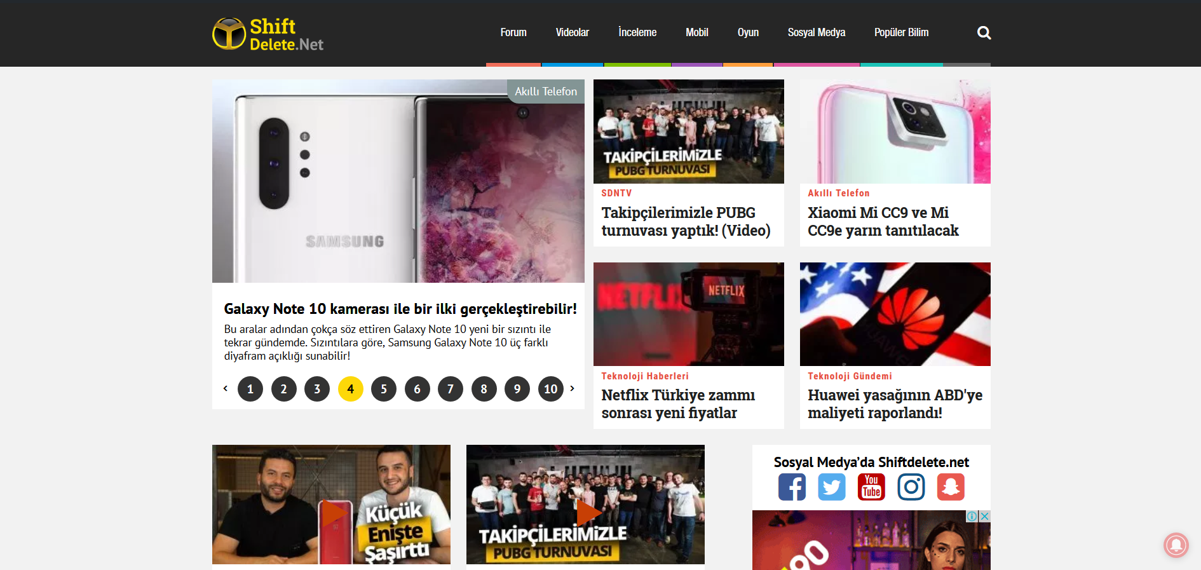
Task: Select slide number 1
Action: tap(250, 389)
